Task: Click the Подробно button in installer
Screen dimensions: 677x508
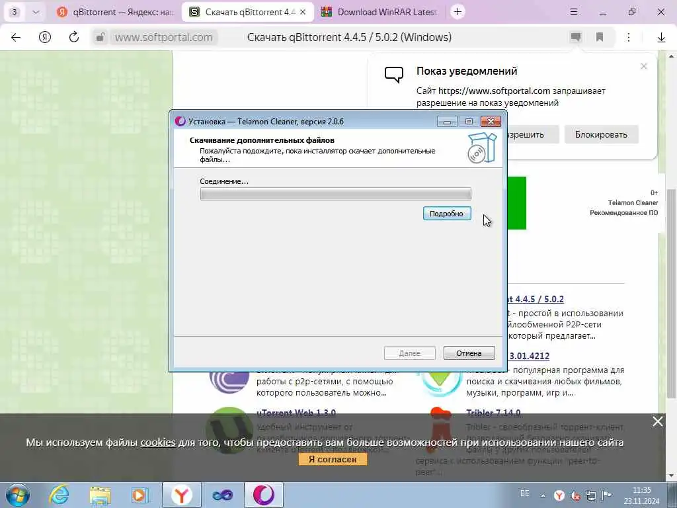Action: click(447, 214)
